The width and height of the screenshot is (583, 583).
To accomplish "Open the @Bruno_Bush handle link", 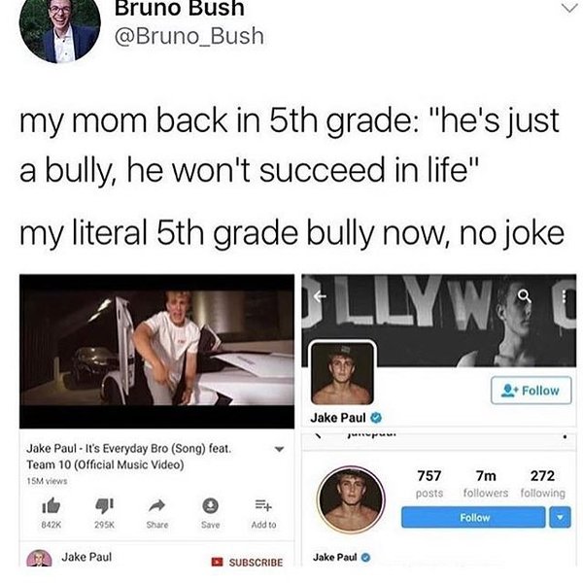I will pos(189,36).
